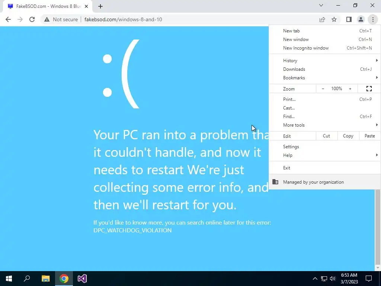Viewport: 381px width, 286px height.
Task: Open Settings from the Chrome menu
Action: [x=325, y=147]
